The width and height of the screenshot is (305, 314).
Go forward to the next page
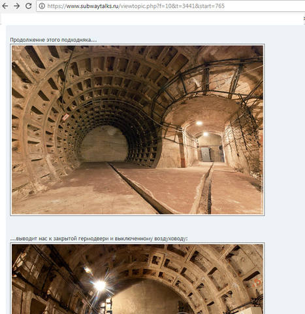click(x=16, y=6)
